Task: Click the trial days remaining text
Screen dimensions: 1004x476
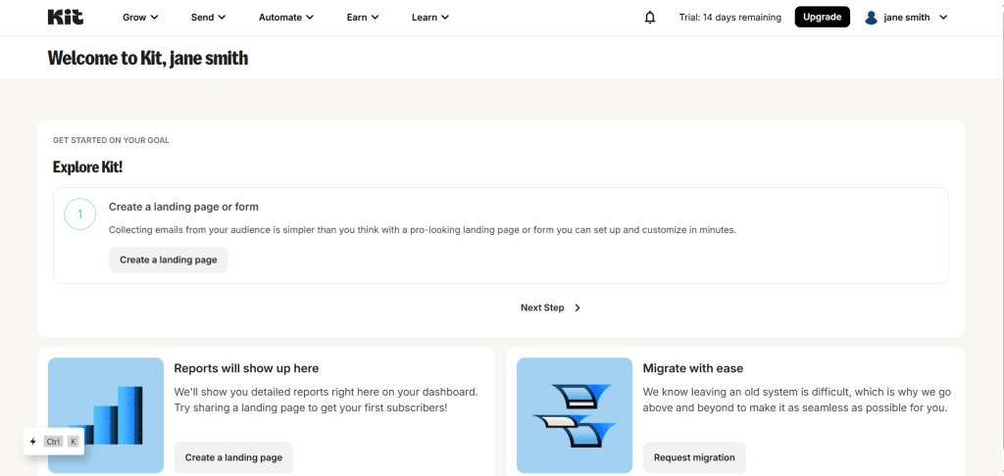Action: pos(729,17)
